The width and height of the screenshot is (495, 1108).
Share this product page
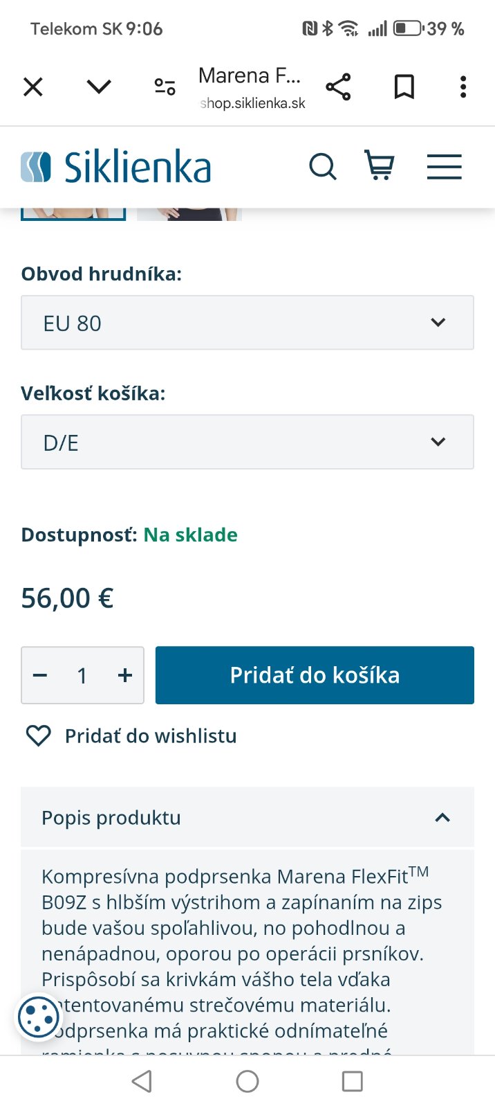tap(338, 87)
